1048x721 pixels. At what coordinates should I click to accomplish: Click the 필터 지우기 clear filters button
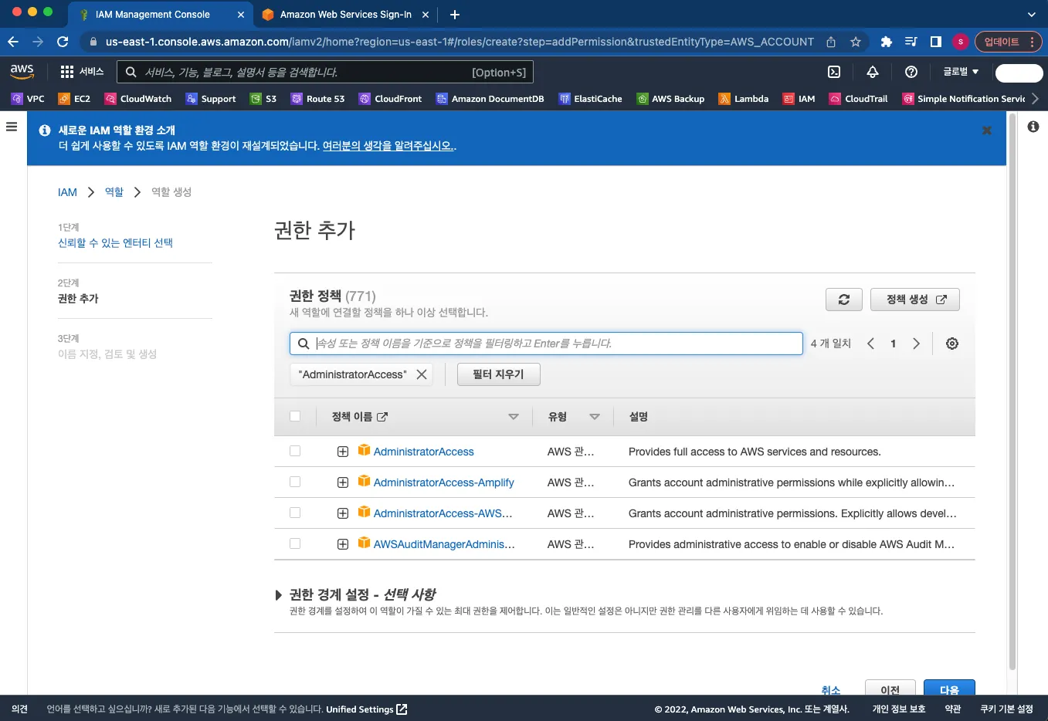click(499, 374)
